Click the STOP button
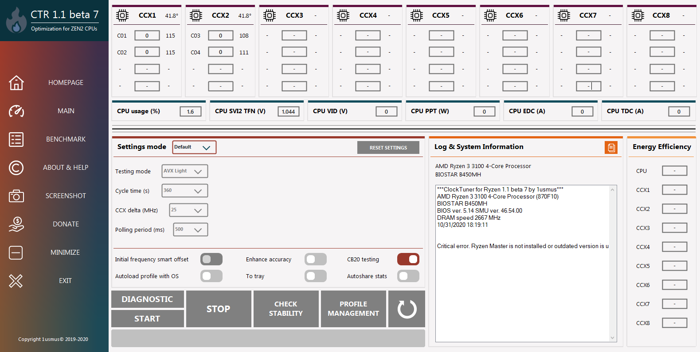This screenshot has height=352, width=700. 219,309
